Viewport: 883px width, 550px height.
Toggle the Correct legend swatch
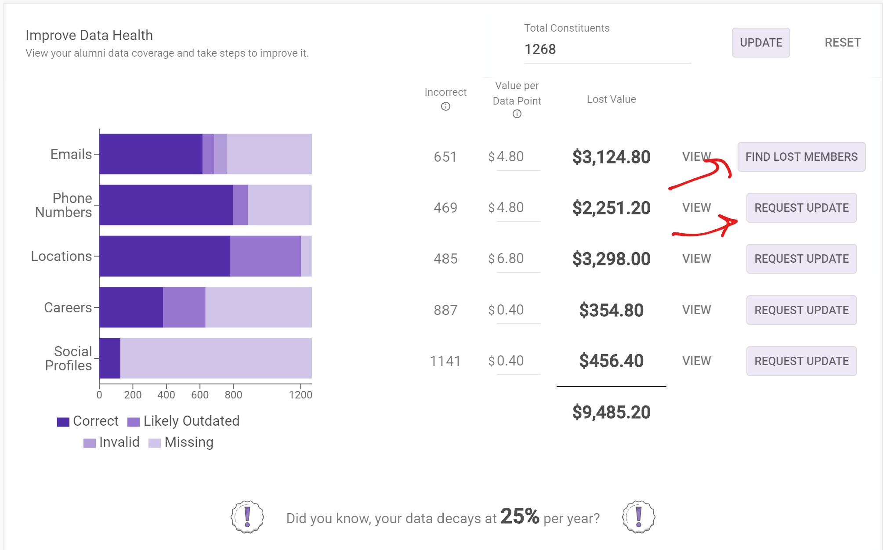pyautogui.click(x=63, y=422)
